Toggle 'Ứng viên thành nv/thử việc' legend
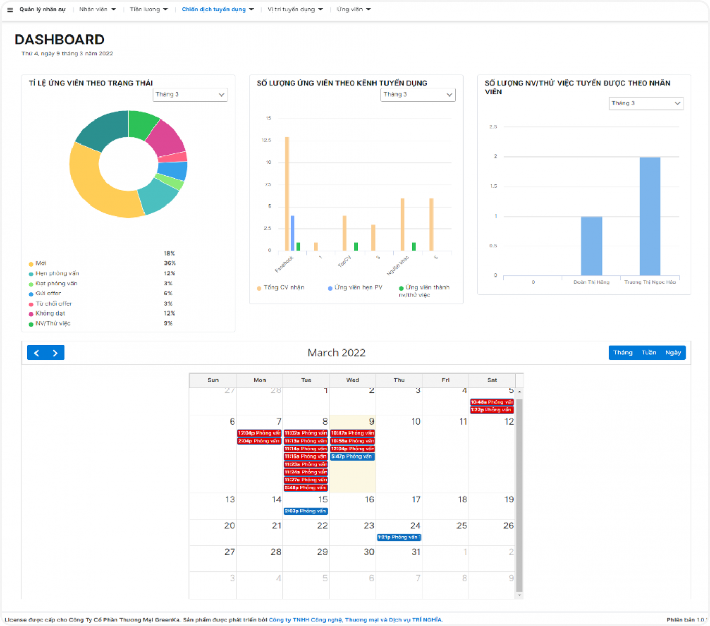The height and width of the screenshot is (626, 710). (x=401, y=288)
